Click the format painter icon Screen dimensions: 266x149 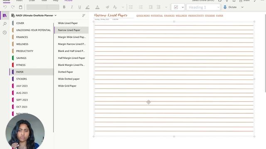pyautogui.click(x=107, y=7)
